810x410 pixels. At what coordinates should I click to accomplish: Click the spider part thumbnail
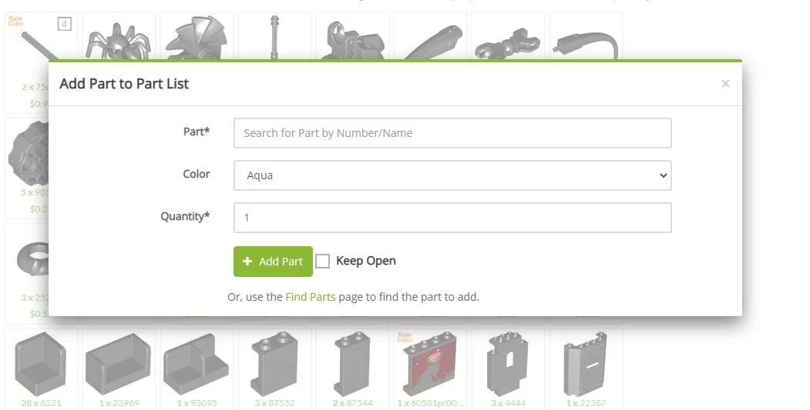(x=119, y=42)
